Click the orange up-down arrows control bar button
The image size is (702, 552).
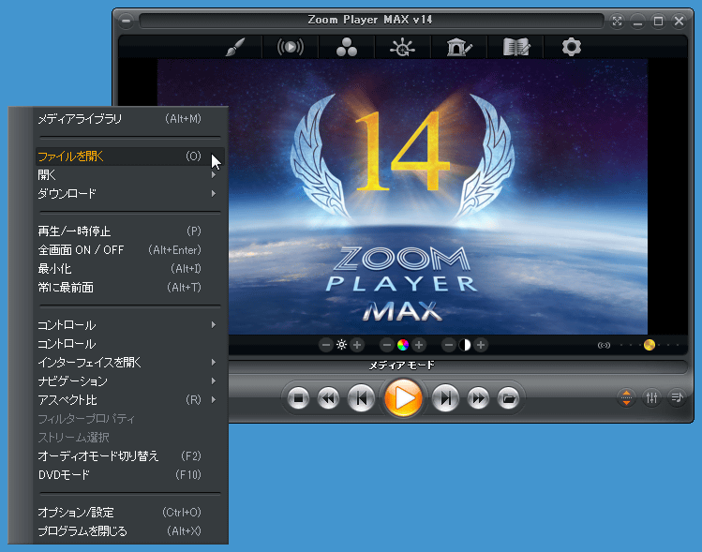pos(626,397)
